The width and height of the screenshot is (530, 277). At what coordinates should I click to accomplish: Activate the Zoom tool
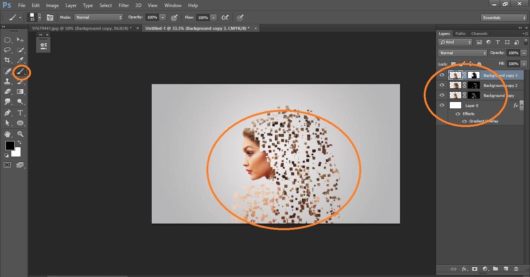(20, 134)
